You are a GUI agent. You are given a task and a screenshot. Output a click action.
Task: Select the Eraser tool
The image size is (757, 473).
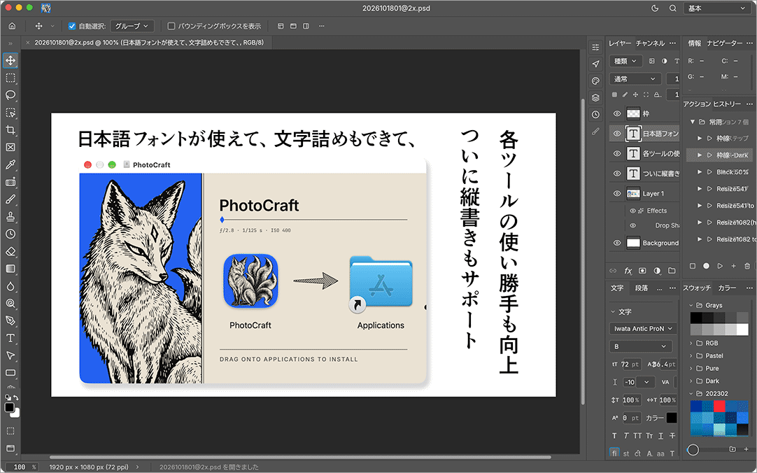tap(10, 251)
